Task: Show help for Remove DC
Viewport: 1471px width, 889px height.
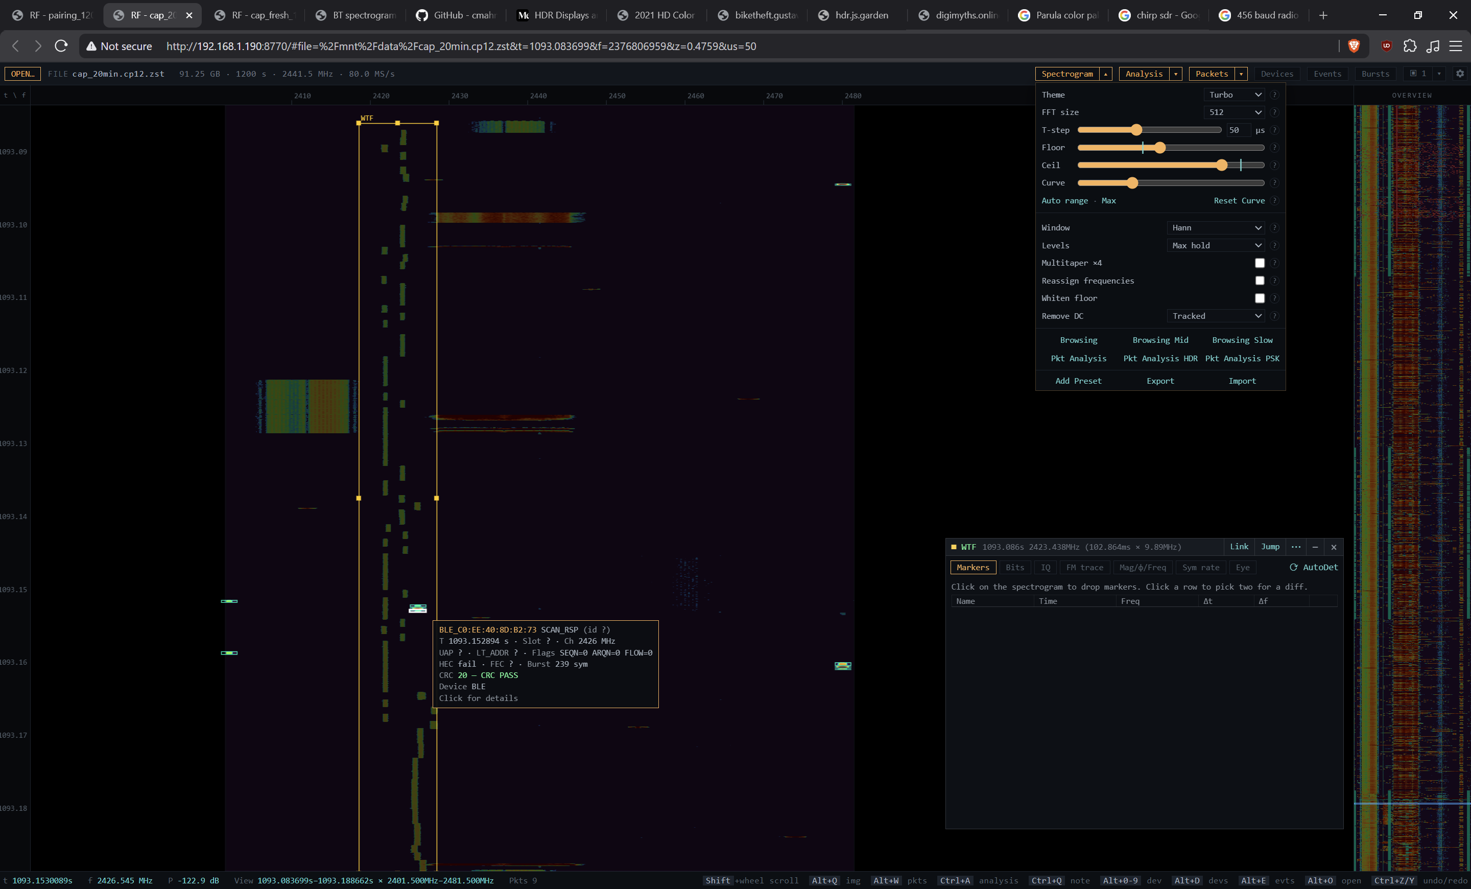Action: click(1274, 316)
